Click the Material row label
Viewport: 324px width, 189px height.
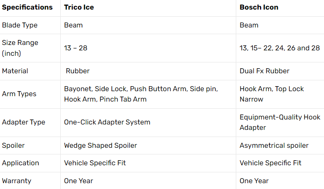click(15, 71)
